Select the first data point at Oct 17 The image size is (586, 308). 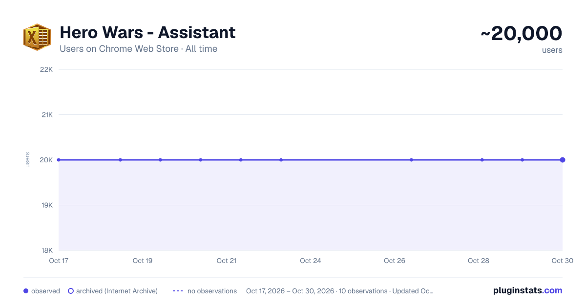59,160
